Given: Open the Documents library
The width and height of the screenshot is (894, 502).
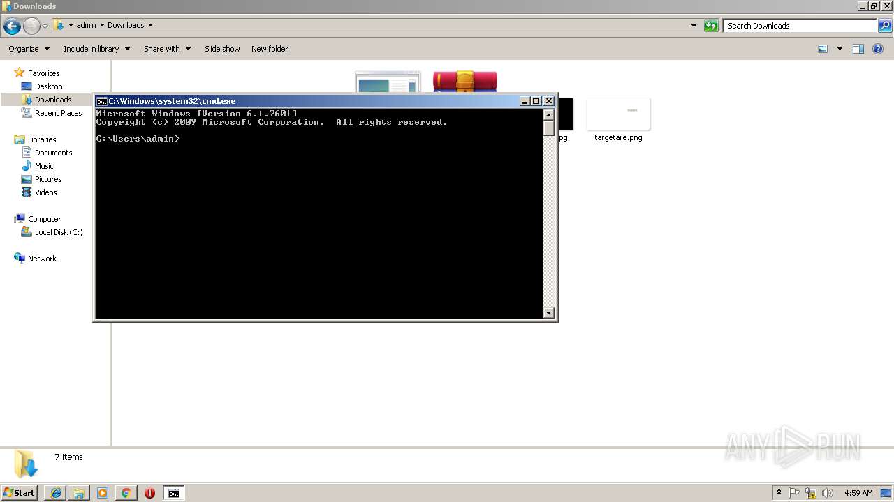Looking at the screenshot, I should [53, 153].
